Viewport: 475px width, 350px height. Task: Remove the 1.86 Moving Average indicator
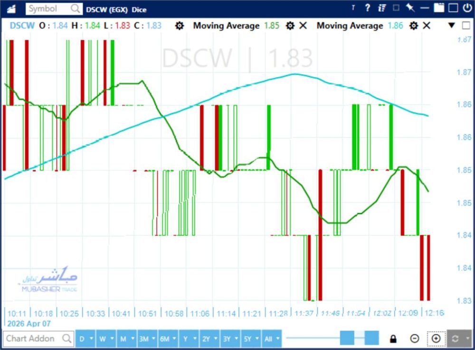[427, 26]
